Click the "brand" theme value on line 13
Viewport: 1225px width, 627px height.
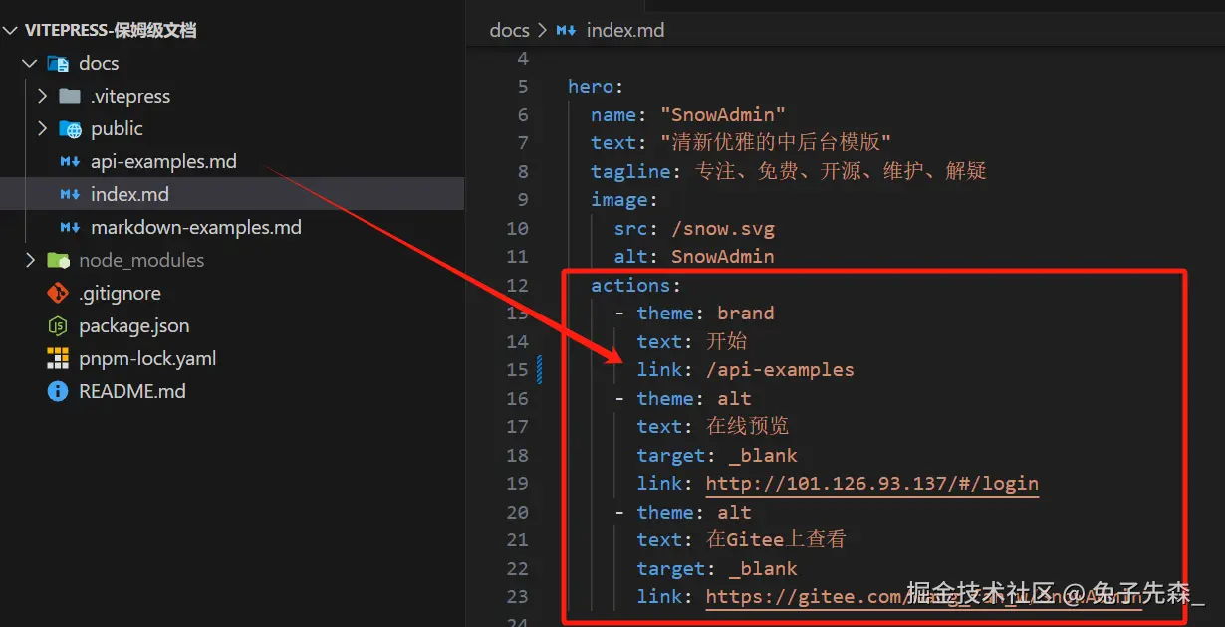point(745,313)
